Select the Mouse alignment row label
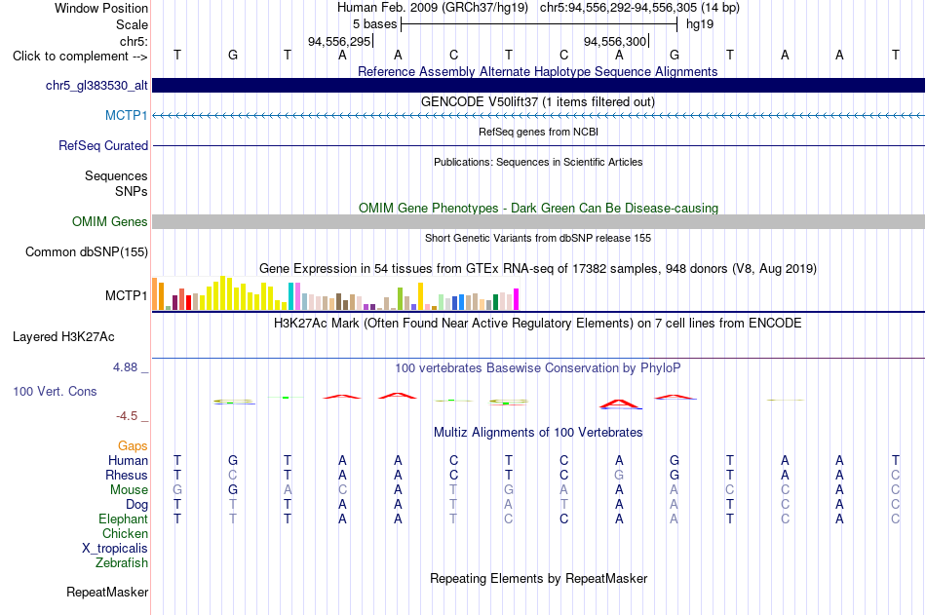 [x=129, y=489]
